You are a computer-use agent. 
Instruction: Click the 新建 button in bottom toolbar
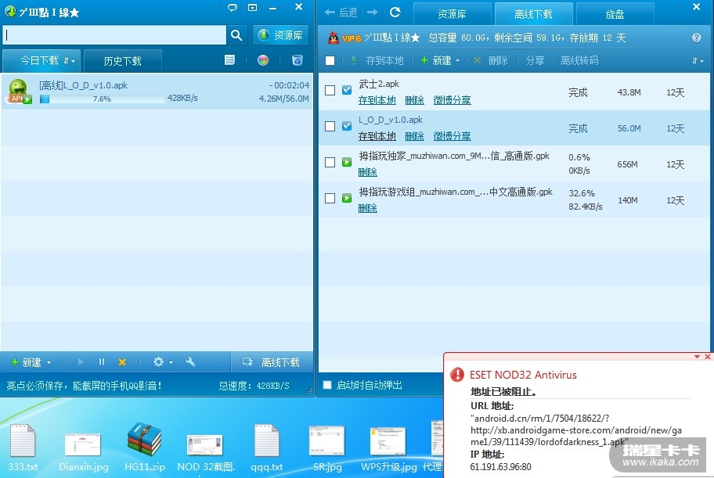coord(27,362)
